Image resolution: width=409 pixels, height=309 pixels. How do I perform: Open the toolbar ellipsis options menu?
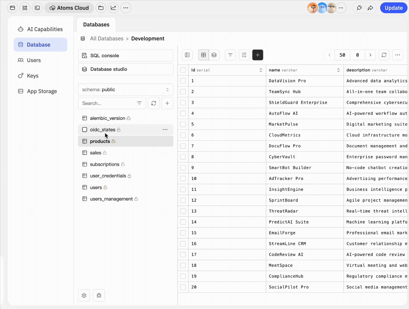click(x=398, y=55)
